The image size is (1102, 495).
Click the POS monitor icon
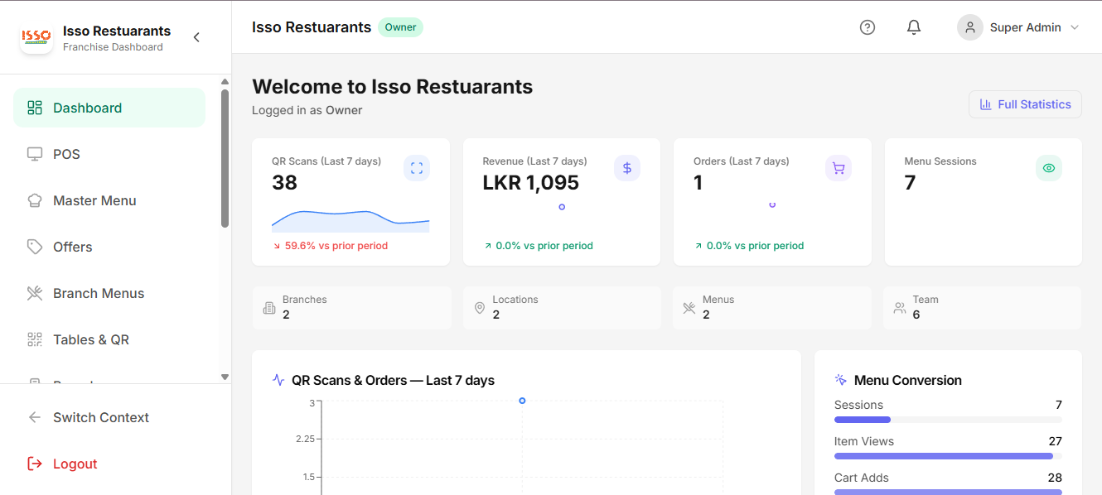[35, 154]
